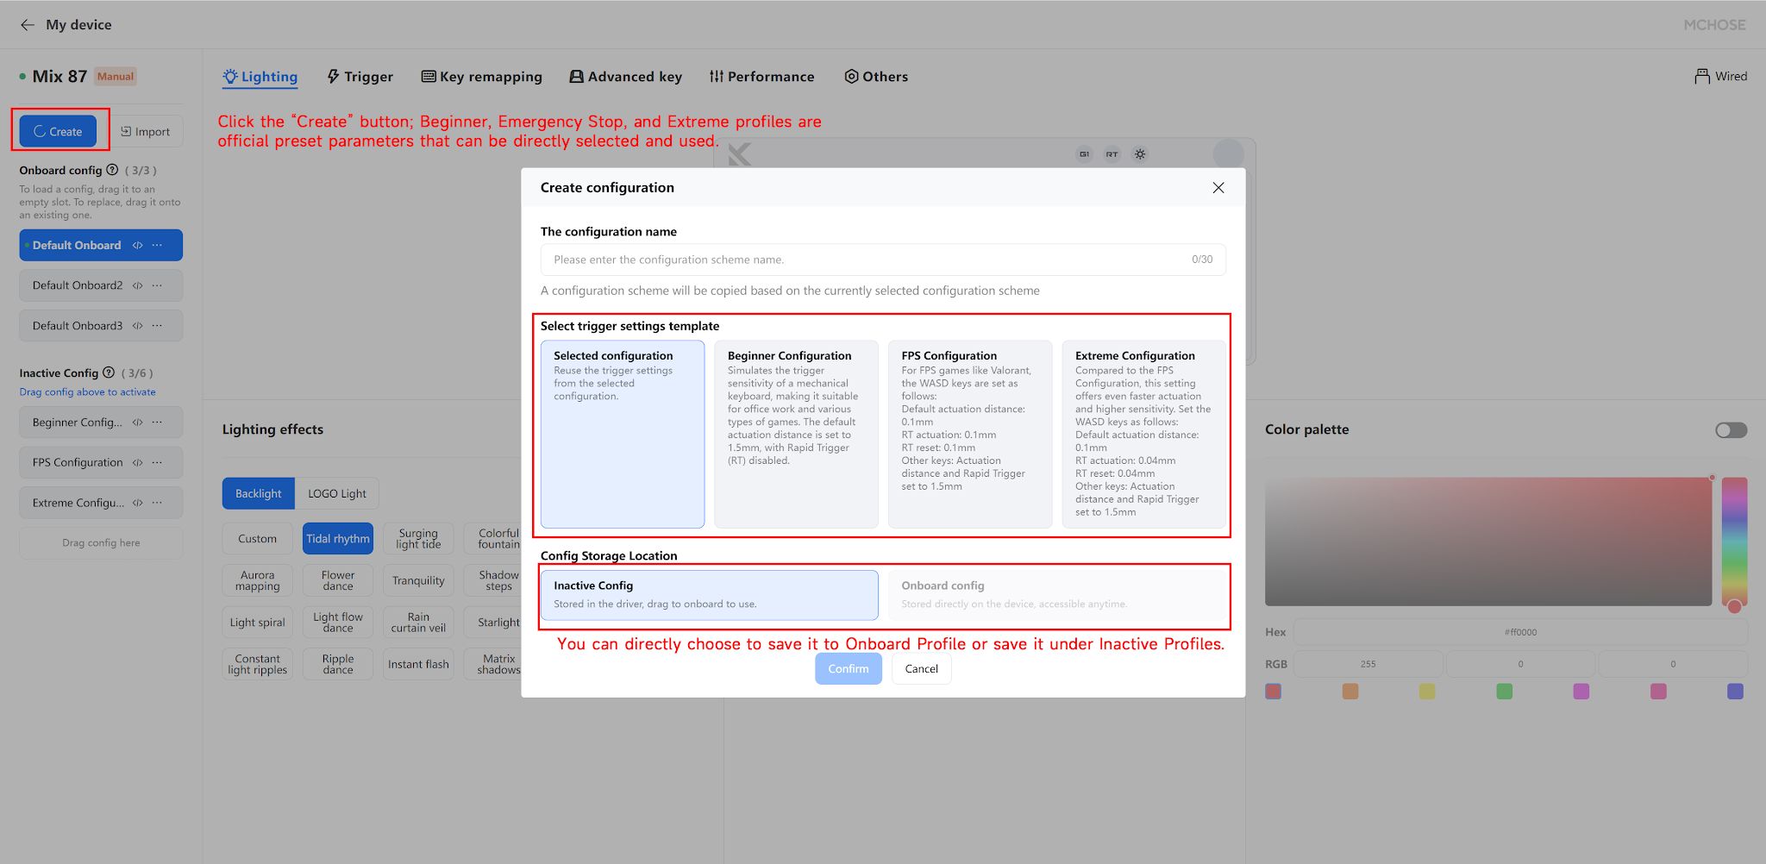This screenshot has width=1766, height=864.
Task: Open the more menu on Extreme Configu...
Action: coord(157,503)
